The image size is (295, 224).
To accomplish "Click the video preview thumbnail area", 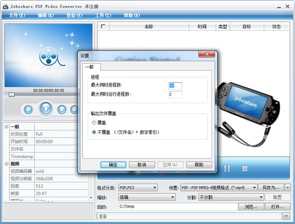I will tap(48, 55).
